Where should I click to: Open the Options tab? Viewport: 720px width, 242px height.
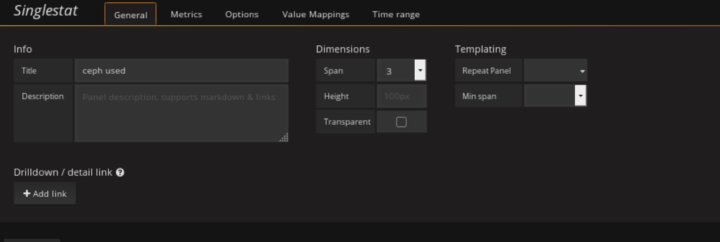point(242,14)
